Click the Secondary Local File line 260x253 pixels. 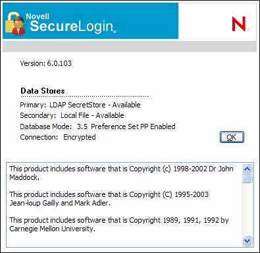coord(72,115)
